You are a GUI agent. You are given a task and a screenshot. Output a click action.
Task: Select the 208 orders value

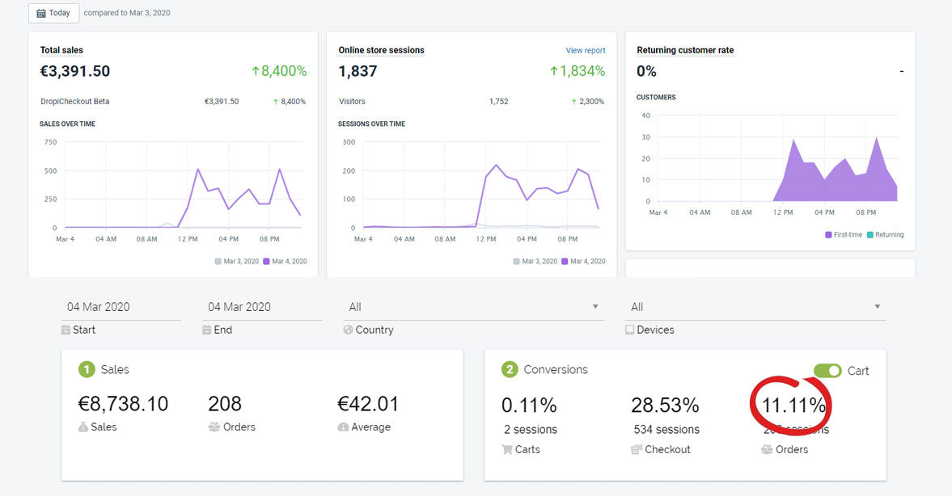(x=225, y=404)
